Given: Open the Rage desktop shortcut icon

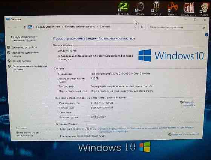Looking at the screenshot, I should [x=172, y=9].
